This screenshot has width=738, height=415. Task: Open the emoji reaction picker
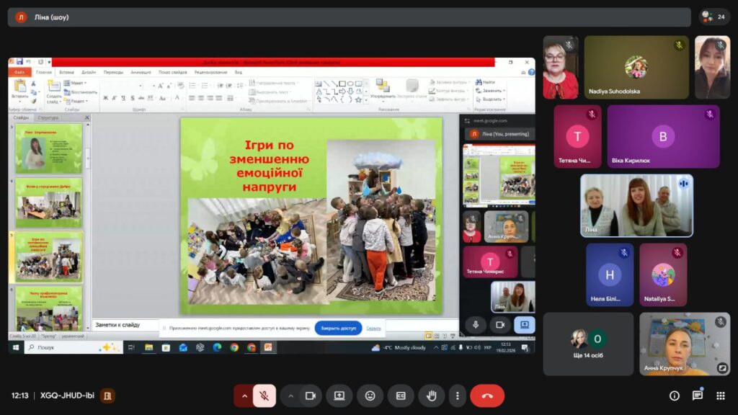tap(370, 396)
